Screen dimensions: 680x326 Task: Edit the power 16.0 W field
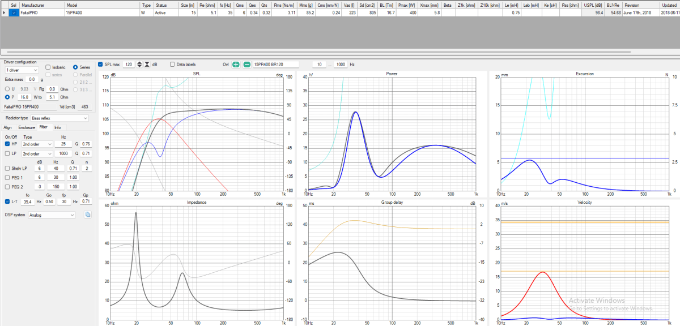point(24,97)
